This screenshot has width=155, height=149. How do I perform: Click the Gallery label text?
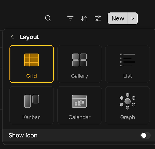[80, 76]
